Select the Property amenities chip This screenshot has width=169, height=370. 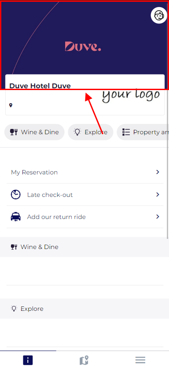[x=143, y=132]
